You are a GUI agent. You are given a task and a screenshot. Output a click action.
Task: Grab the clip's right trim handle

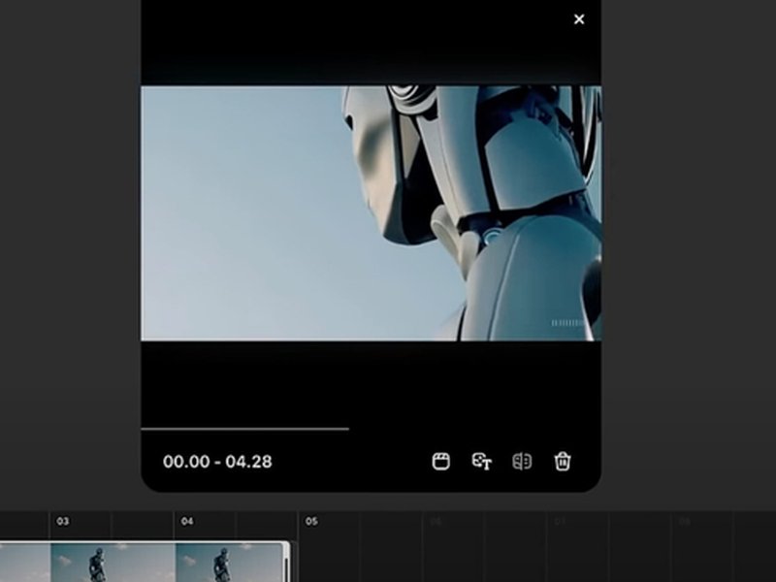coord(286,563)
